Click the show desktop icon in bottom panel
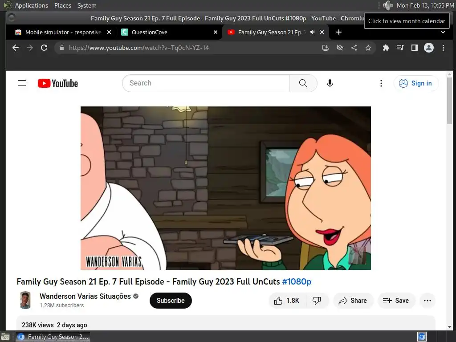Viewport: 456px width, 342px height. tap(5, 337)
